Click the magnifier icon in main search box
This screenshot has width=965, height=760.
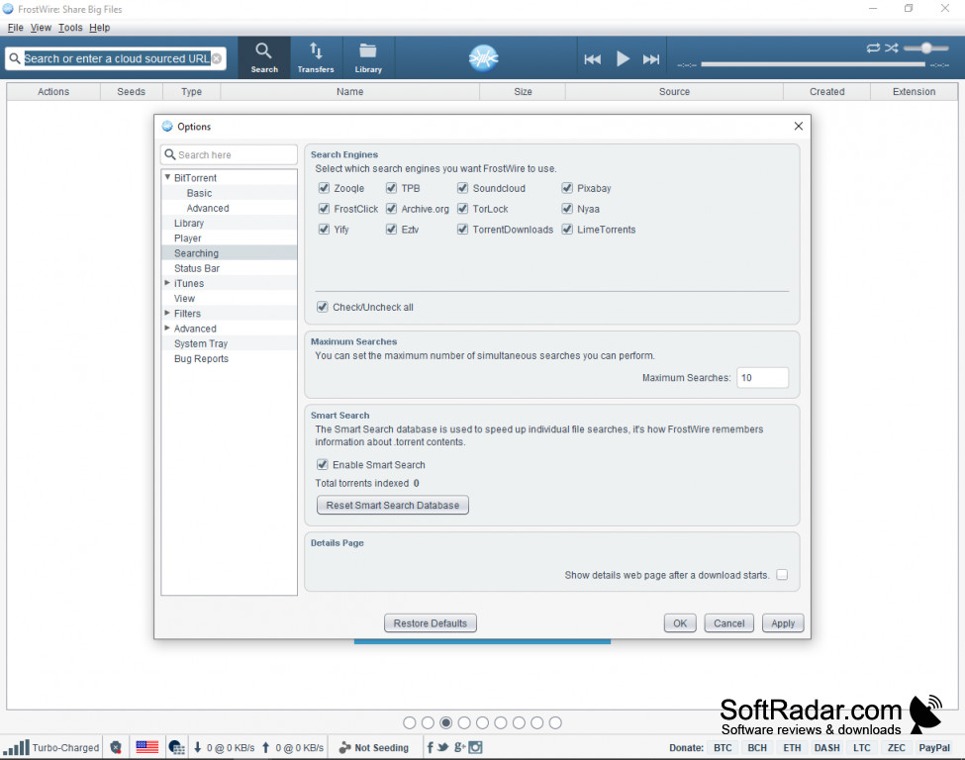(15, 58)
